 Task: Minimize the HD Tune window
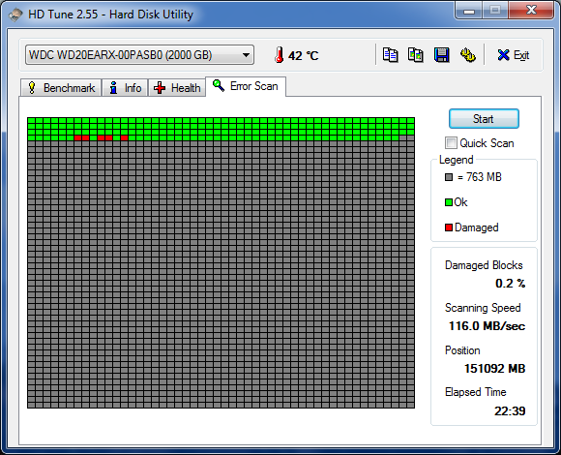(x=469, y=11)
